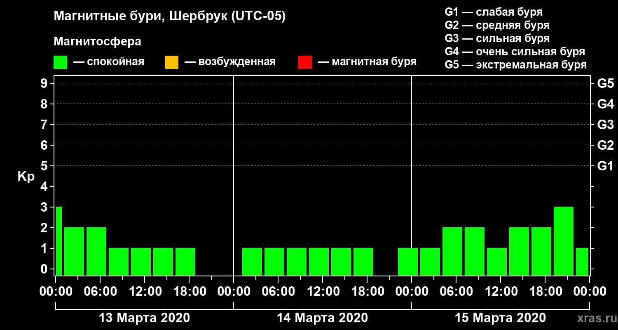This screenshot has height=330, width=618.
Task: Click the '06:00' time label under 15 Марта
Action: pos(456,292)
